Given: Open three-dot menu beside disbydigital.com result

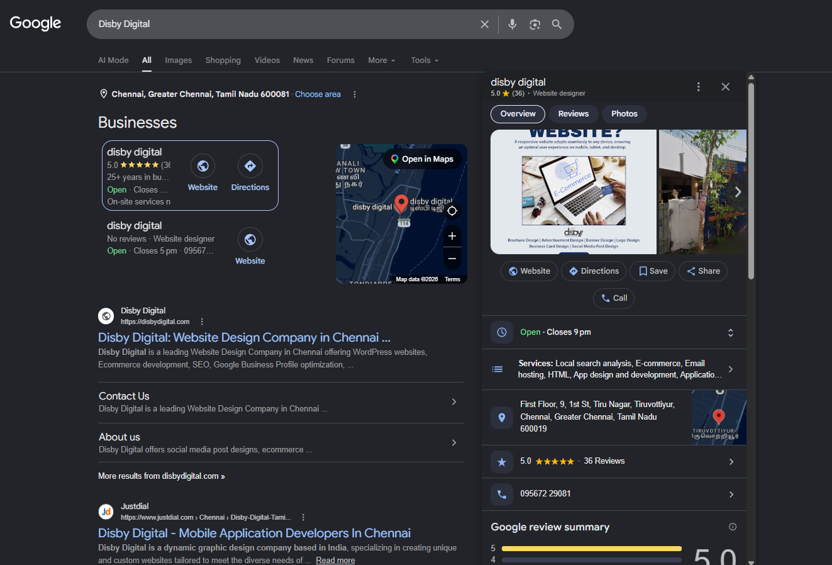Looking at the screenshot, I should (x=202, y=322).
